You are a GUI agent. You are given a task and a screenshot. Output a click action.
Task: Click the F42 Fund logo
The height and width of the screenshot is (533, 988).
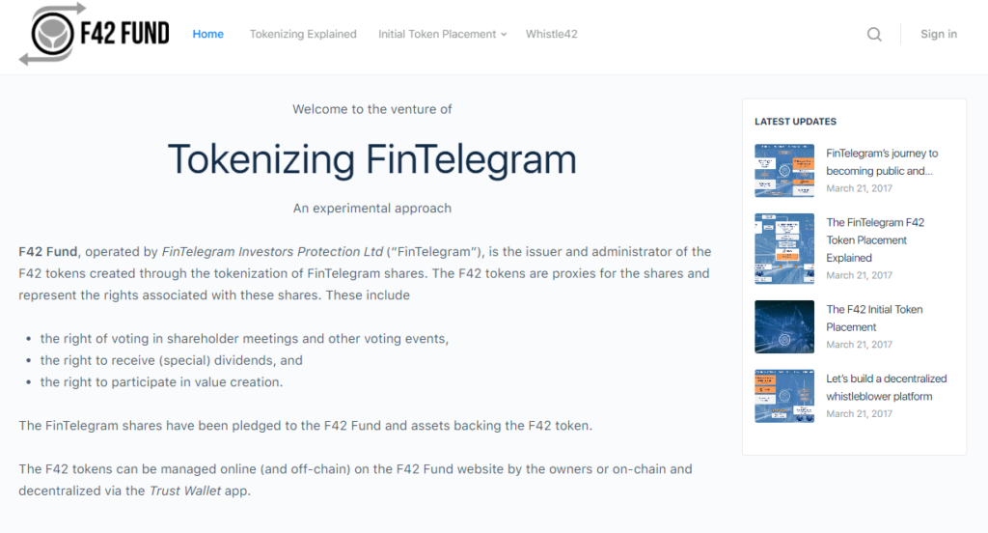pos(94,35)
